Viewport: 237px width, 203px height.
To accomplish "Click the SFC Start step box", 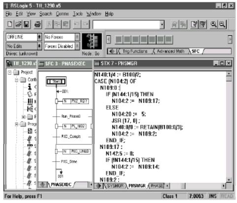I will (56, 82).
